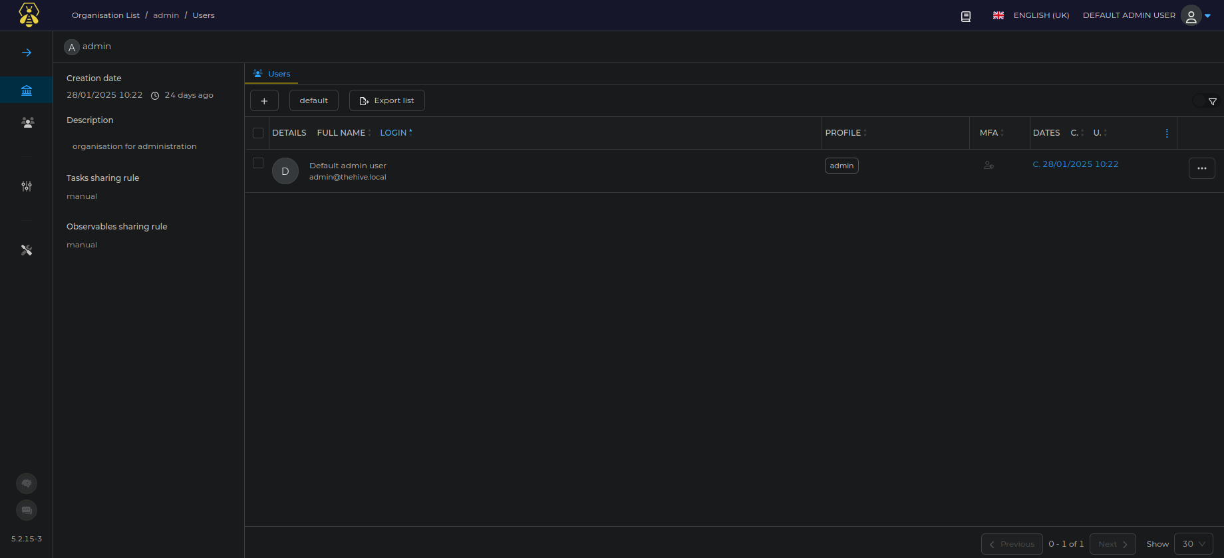This screenshot has width=1224, height=558.
Task: Click the Tasks sharing rule manual value
Action: tap(82, 196)
